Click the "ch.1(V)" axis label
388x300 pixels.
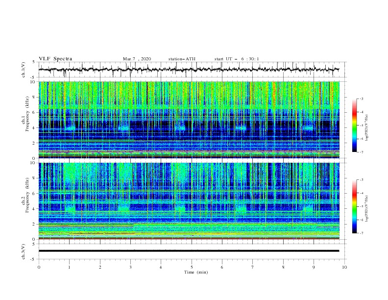coord(24,70)
